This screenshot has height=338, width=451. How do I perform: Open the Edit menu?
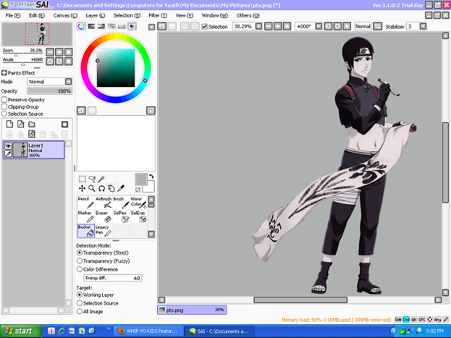click(37, 16)
